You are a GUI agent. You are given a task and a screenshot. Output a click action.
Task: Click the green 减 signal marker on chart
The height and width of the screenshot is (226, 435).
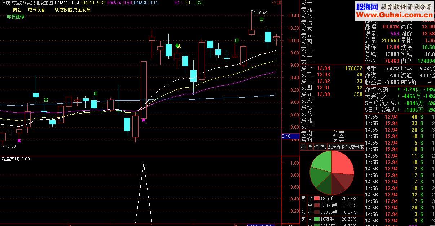point(177,46)
